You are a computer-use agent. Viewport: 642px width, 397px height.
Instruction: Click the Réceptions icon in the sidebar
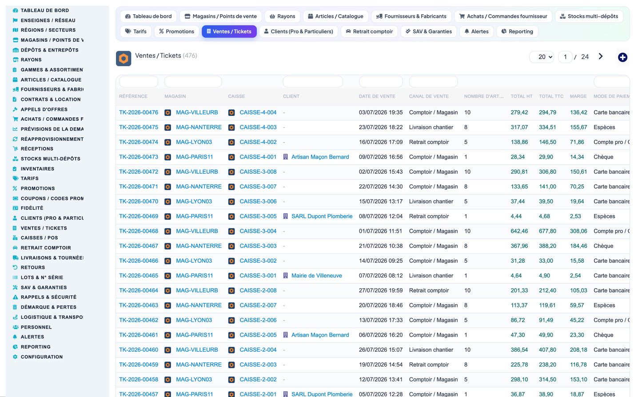[15, 149]
